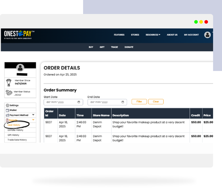Open the End Date calendar picker icon
The height and width of the screenshot is (188, 222).
[x=123, y=102]
